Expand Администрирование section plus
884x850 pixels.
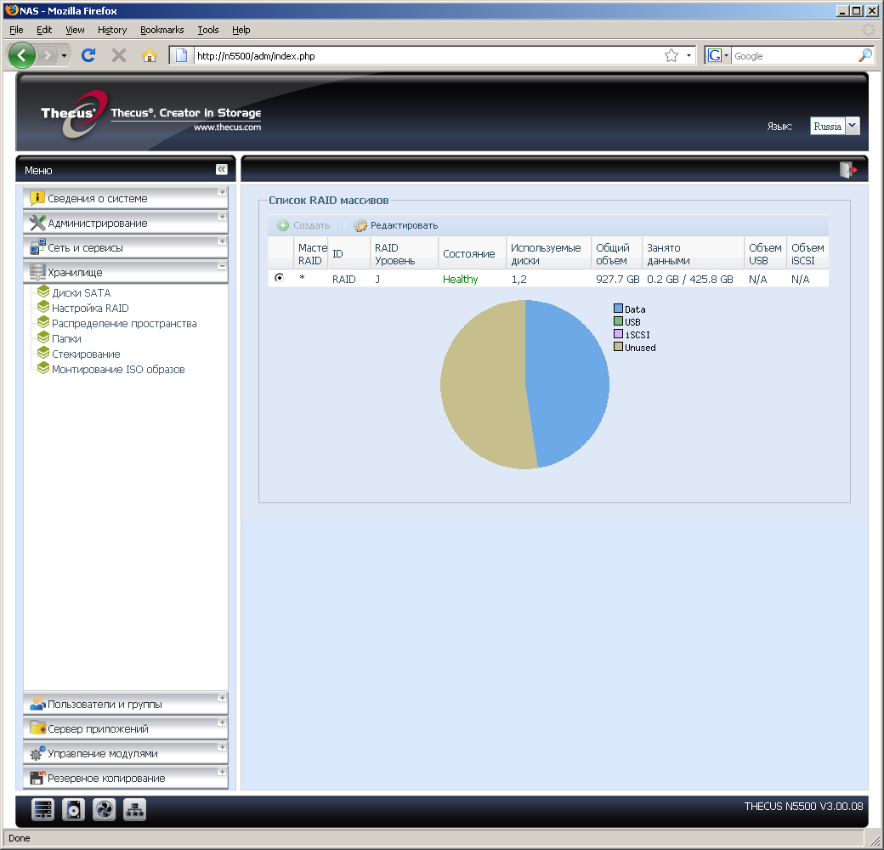[x=222, y=217]
